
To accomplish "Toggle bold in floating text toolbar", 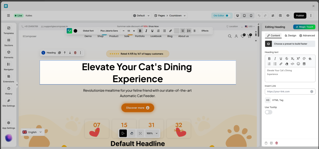I will 140,31.
